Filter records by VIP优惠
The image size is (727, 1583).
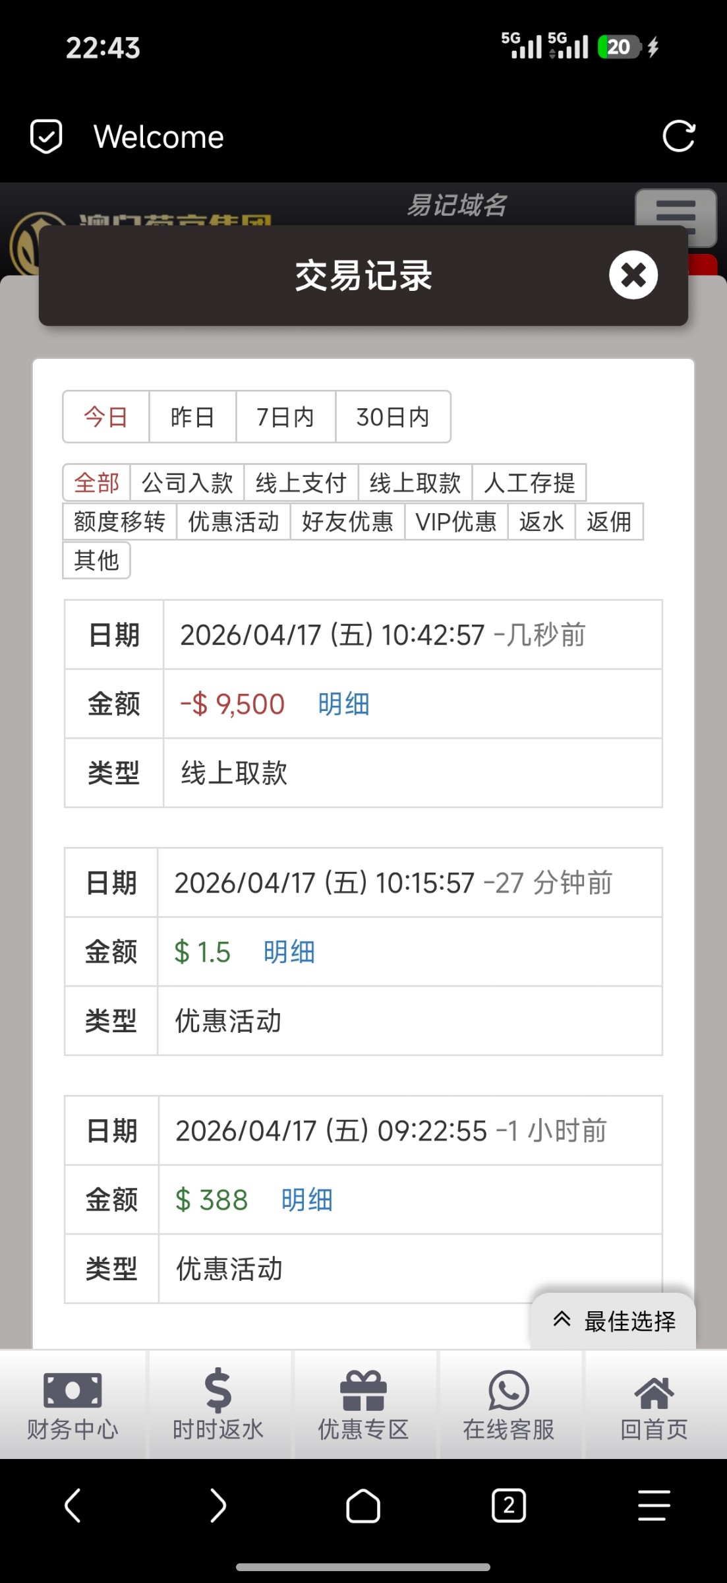pos(456,522)
